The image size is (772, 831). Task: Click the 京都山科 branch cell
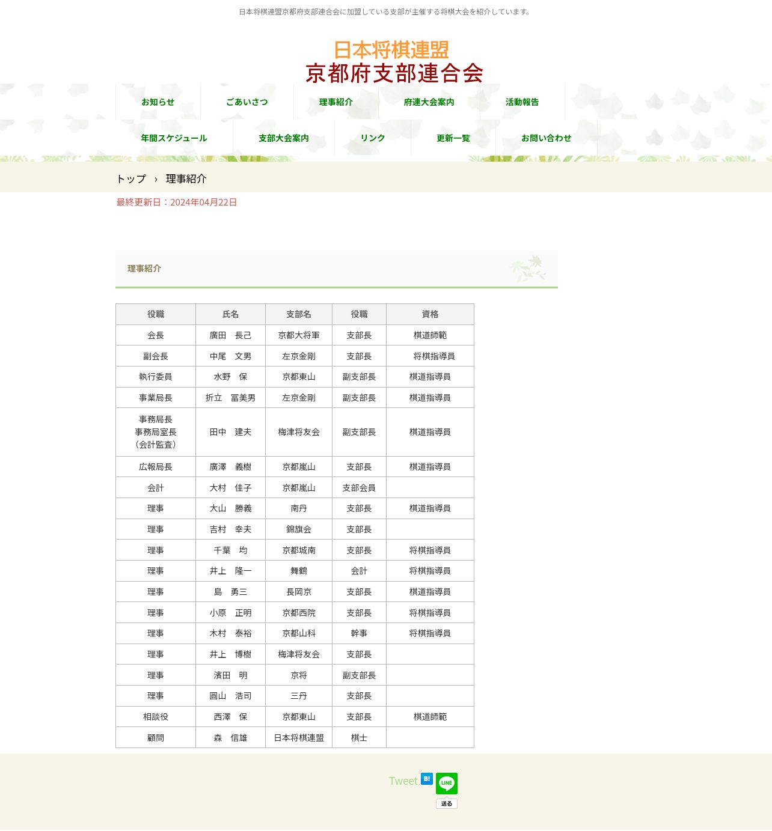[299, 633]
